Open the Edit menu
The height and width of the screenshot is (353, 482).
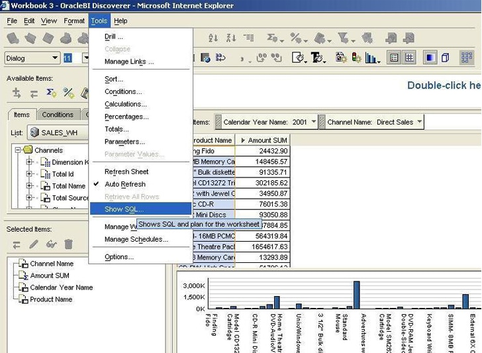tap(29, 21)
